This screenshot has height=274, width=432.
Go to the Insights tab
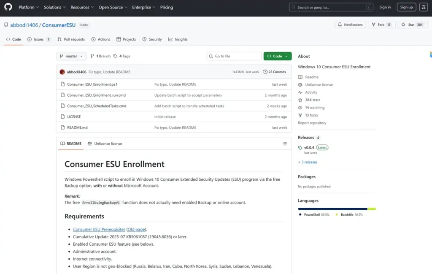tap(178, 39)
